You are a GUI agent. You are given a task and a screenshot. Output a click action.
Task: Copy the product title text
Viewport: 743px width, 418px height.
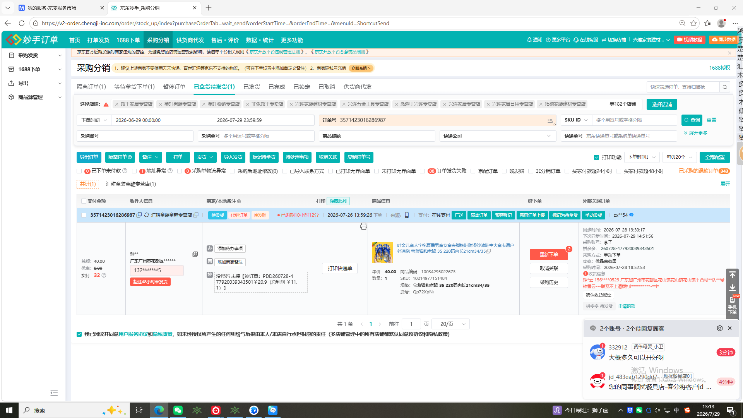point(489,252)
